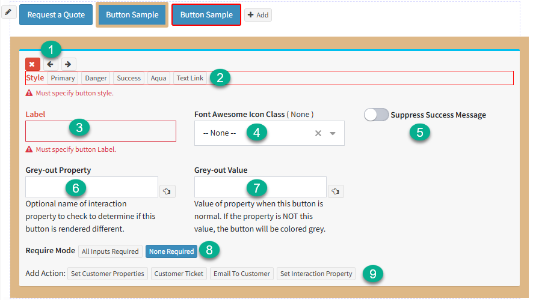This screenshot has height=300, width=533.
Task: Click the Request a Quote button
Action: coord(56,14)
